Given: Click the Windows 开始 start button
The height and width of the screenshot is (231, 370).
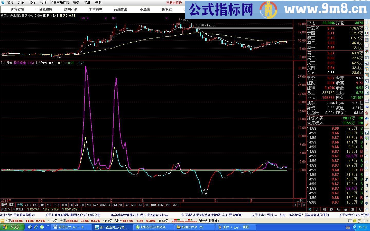Looking at the screenshot, I should point(12,227).
